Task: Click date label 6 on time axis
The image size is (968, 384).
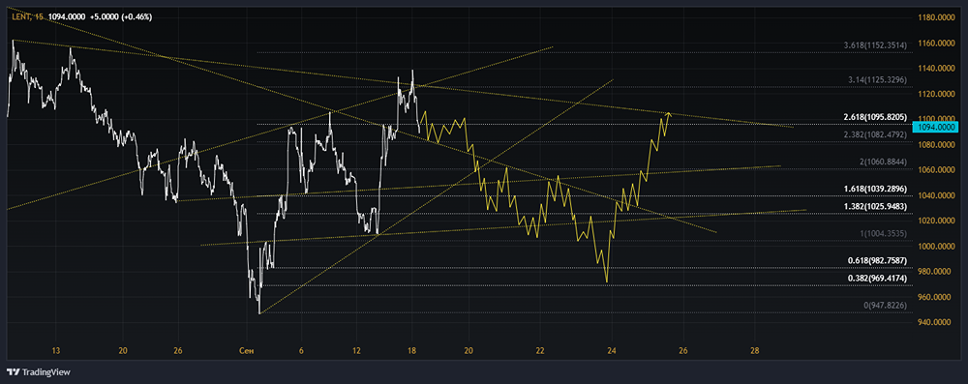Action: pos(301,350)
